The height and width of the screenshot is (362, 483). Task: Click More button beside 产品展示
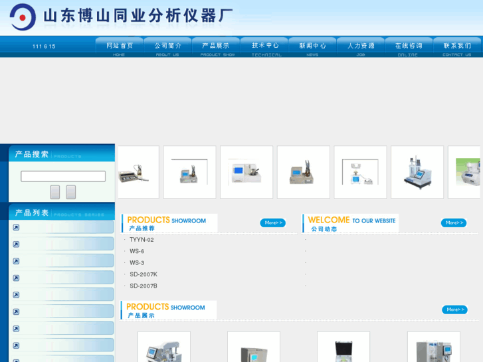454,310
